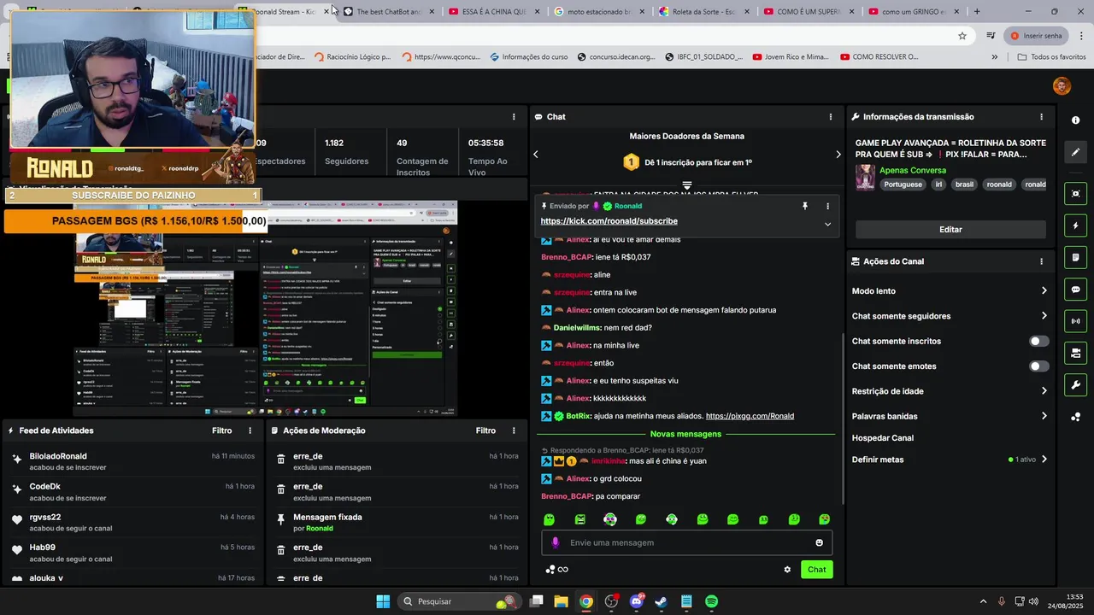Switch to The best ChatBot tab

[389, 12]
